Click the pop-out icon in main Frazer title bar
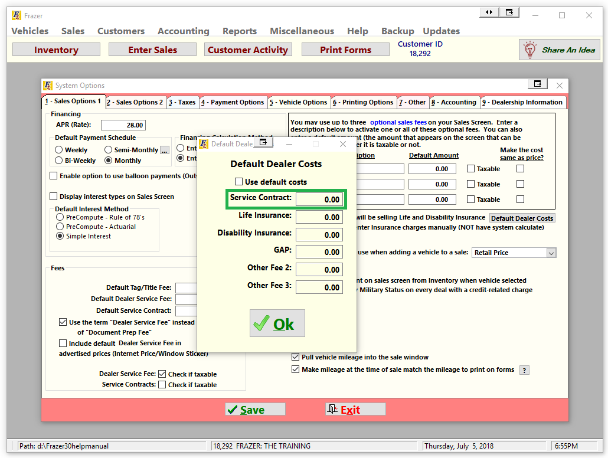Image resolution: width=608 pixels, height=458 pixels. pyautogui.click(x=509, y=12)
